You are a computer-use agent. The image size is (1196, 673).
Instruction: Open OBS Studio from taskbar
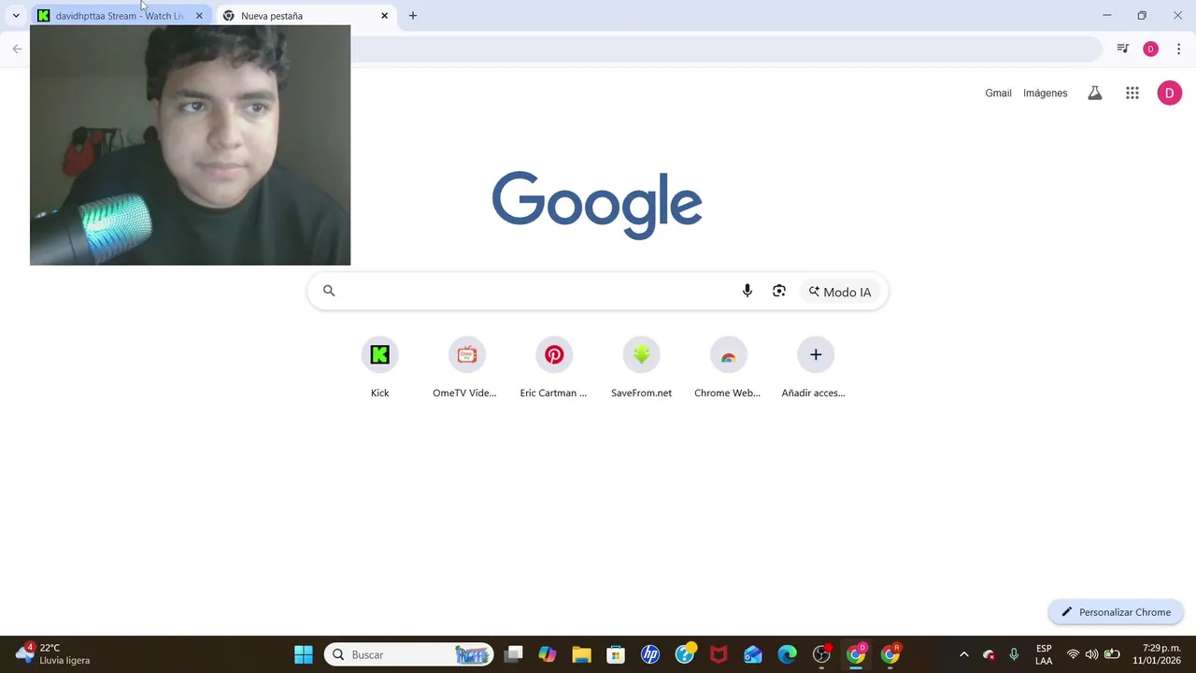[x=822, y=654]
